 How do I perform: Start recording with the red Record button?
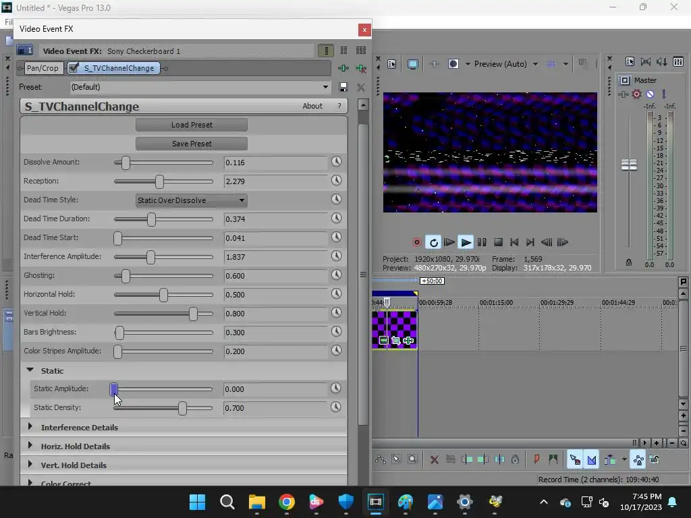point(416,242)
